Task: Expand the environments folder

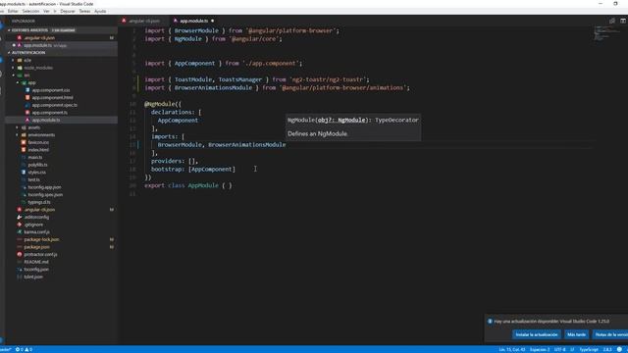Action: (x=41, y=135)
